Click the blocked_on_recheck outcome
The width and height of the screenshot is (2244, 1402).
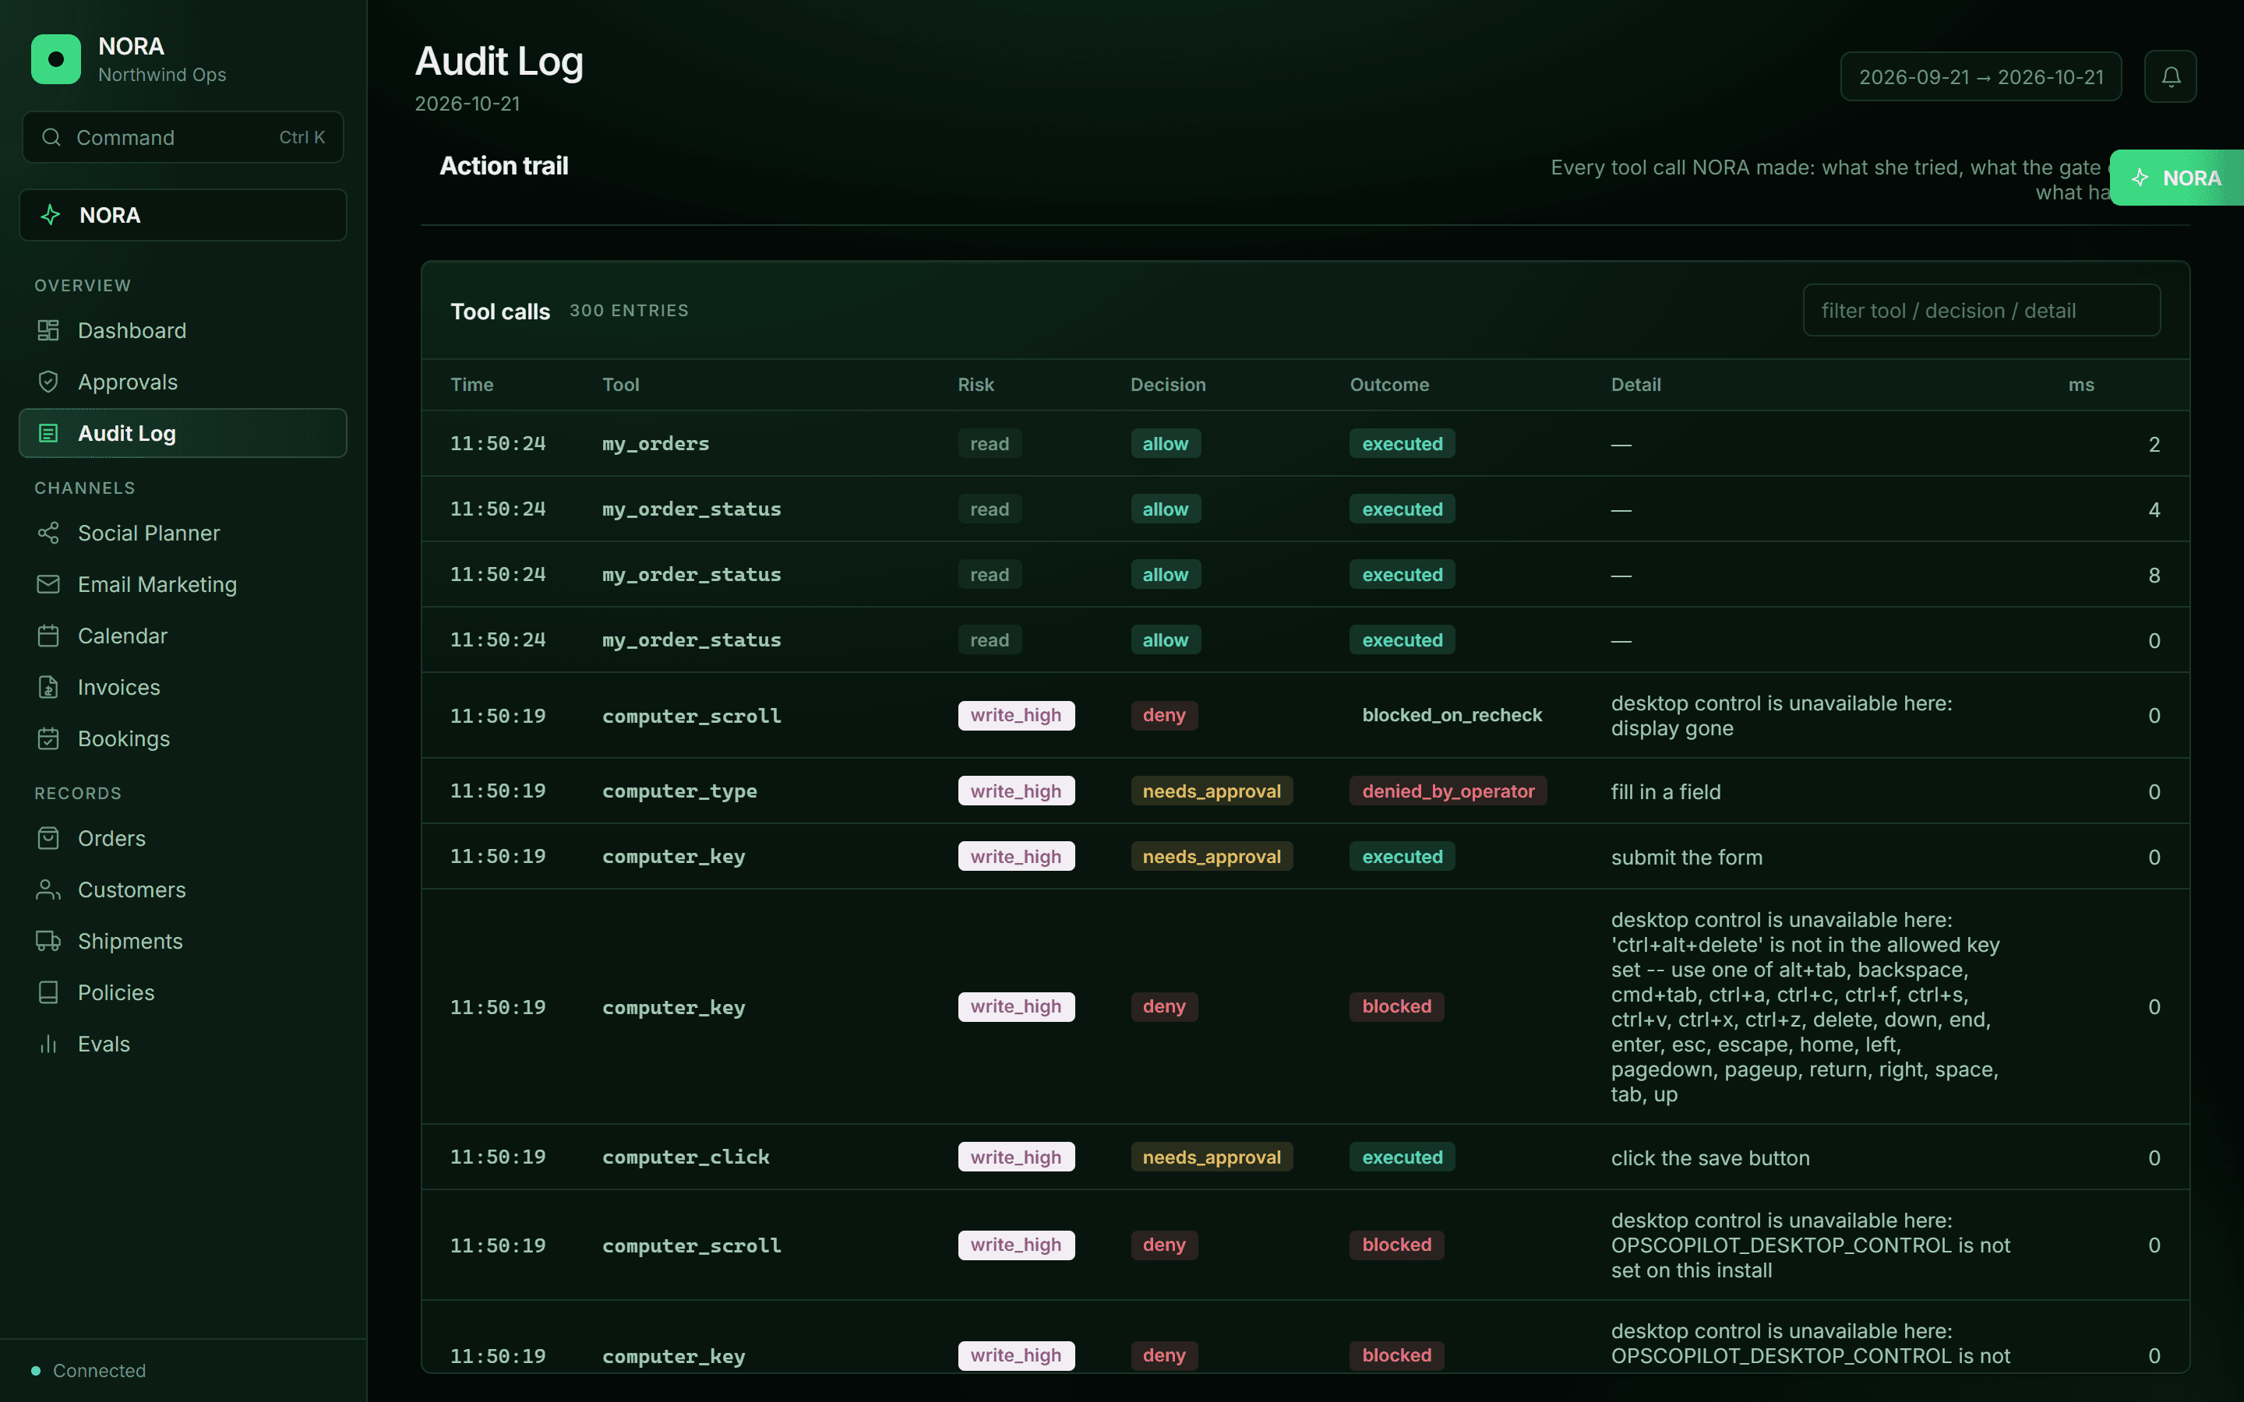pyautogui.click(x=1451, y=715)
